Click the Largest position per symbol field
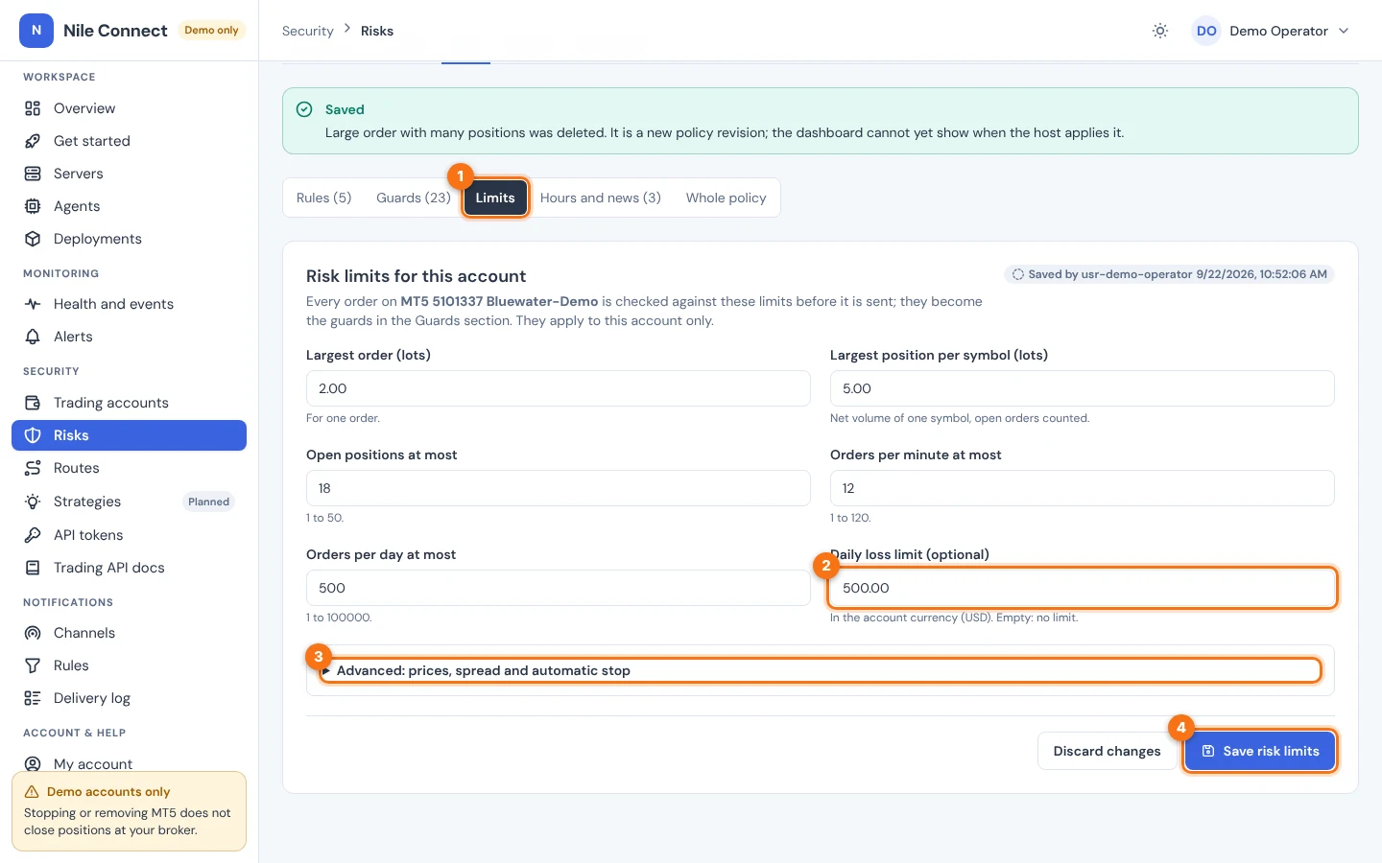 click(1083, 388)
